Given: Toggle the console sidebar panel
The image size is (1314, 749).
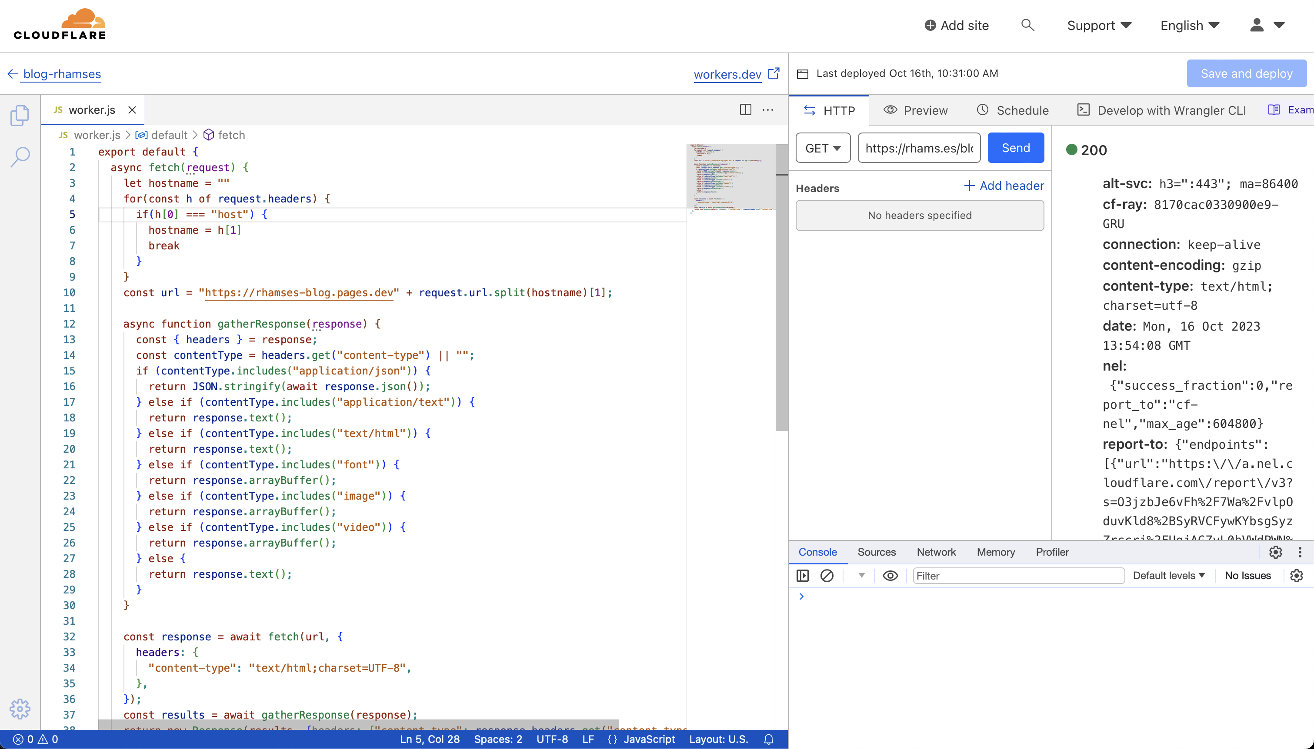Looking at the screenshot, I should [802, 576].
